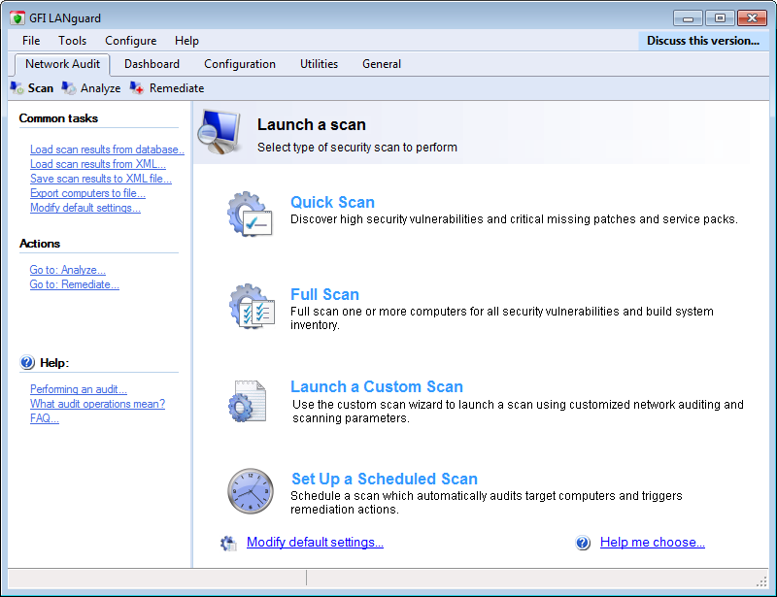Switch to the Network Audit tab
The height and width of the screenshot is (597, 777).
point(62,64)
